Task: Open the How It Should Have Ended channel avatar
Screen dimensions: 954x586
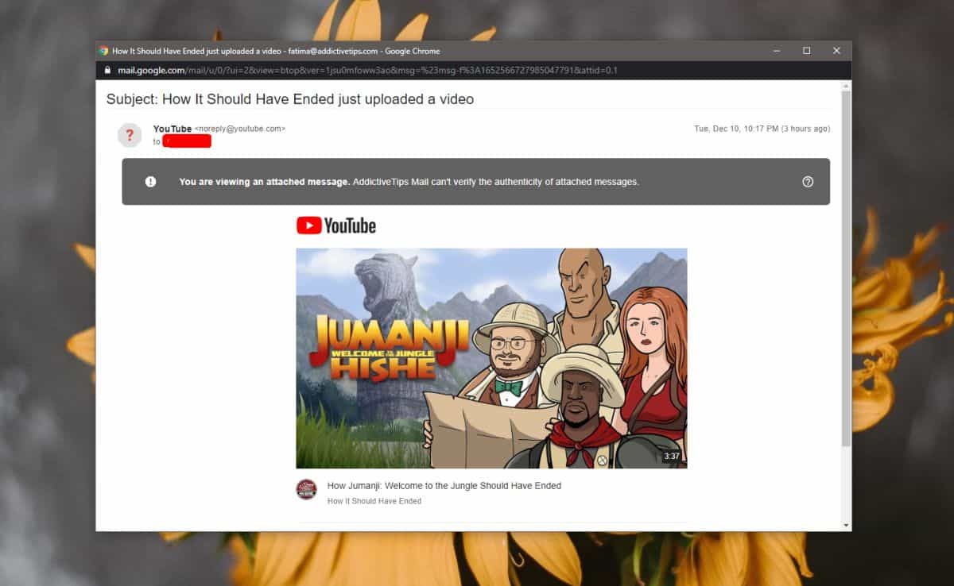Action: [x=306, y=489]
